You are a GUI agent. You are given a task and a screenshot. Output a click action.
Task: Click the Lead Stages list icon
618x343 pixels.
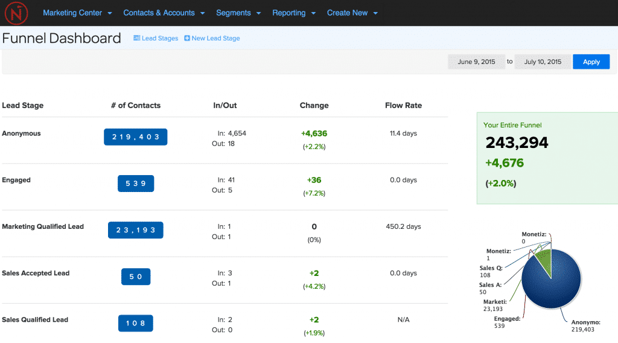pos(136,38)
